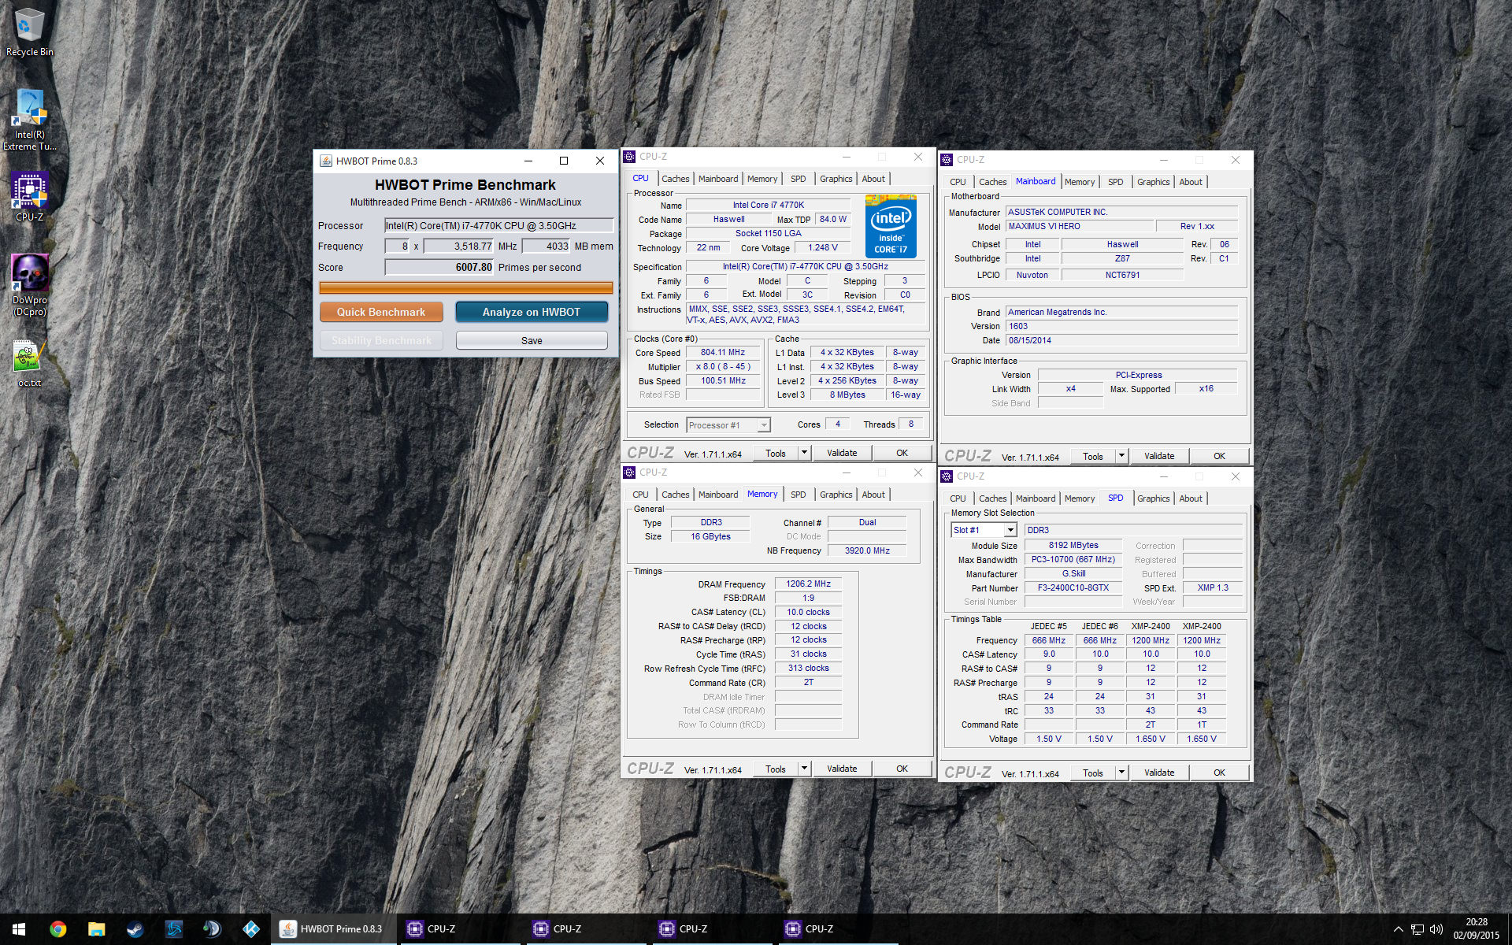This screenshot has width=1512, height=945.
Task: Click the HWBOT Prime window title icon
Action: (x=325, y=161)
